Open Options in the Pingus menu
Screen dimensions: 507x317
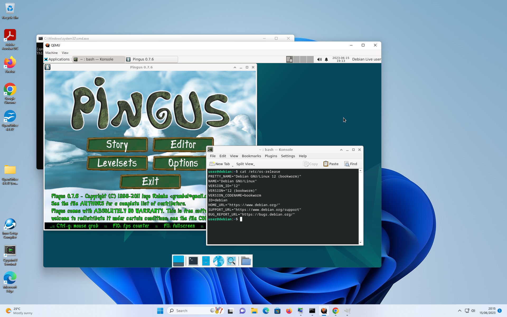(180, 163)
